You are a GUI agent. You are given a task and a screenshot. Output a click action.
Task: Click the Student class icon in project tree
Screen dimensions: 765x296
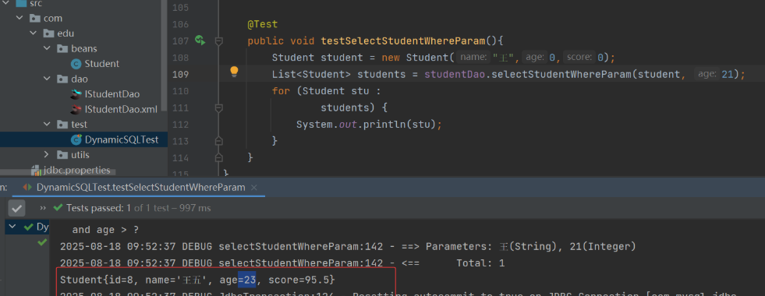click(76, 64)
